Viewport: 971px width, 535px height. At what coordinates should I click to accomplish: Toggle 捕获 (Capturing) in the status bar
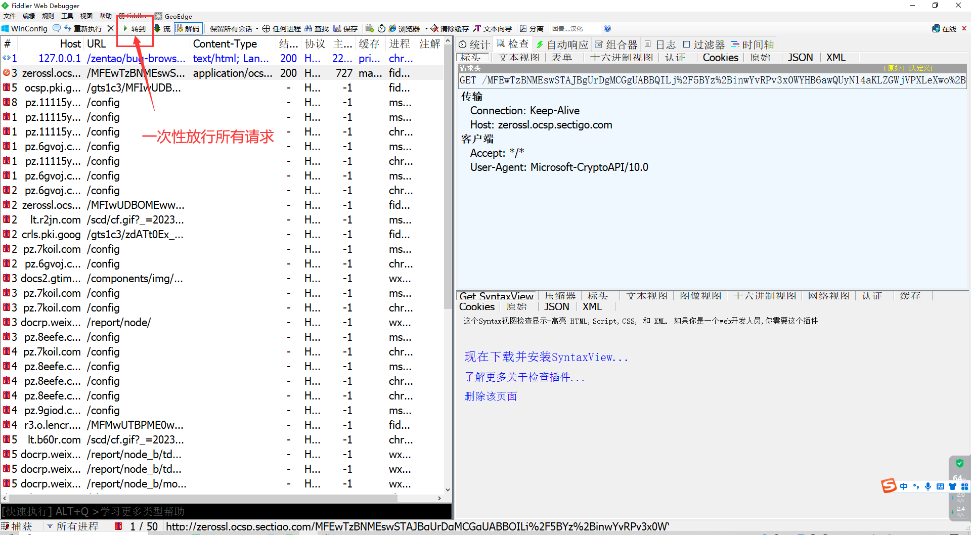tap(17, 526)
